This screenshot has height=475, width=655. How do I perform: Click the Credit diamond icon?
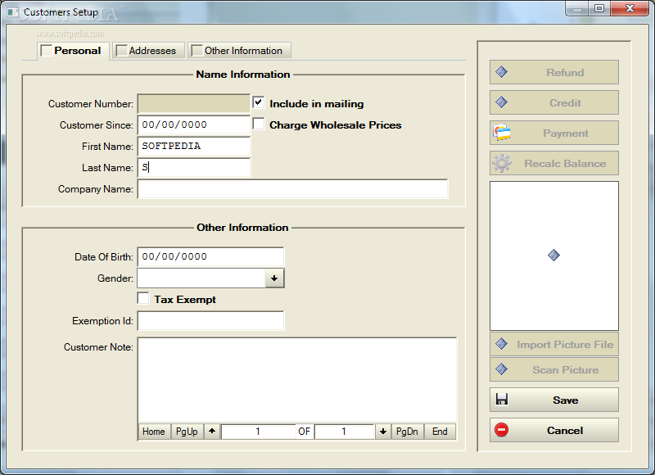pos(501,102)
